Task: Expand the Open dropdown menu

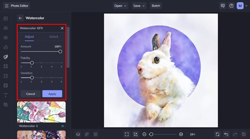Action: pos(121,6)
